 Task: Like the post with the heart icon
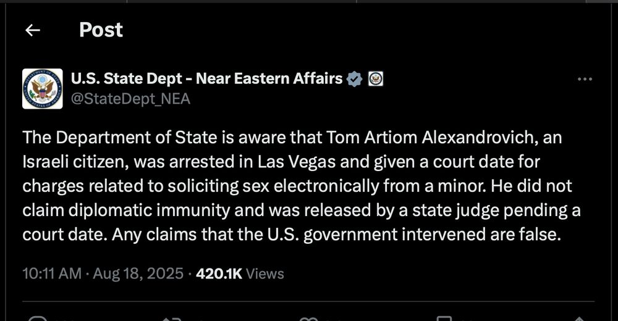pyautogui.click(x=307, y=319)
